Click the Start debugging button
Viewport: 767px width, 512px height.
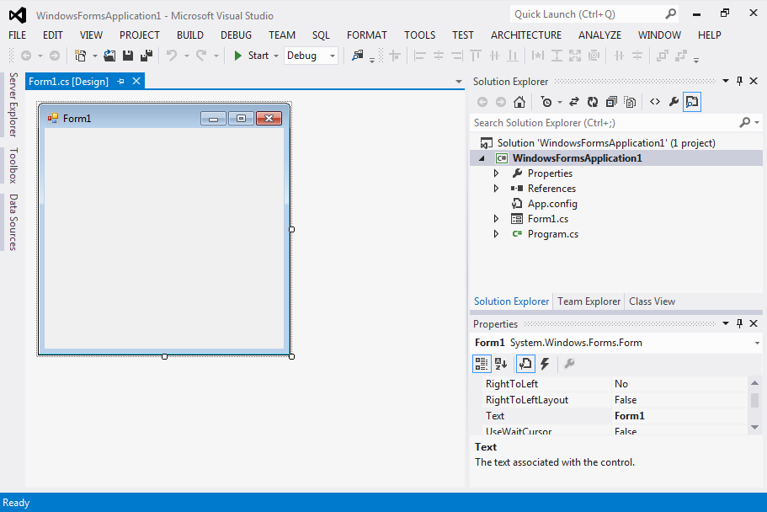[252, 56]
